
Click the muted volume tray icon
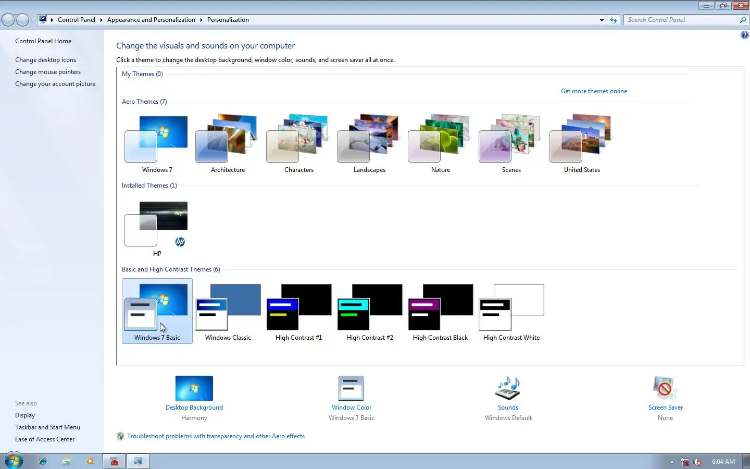pos(697,462)
